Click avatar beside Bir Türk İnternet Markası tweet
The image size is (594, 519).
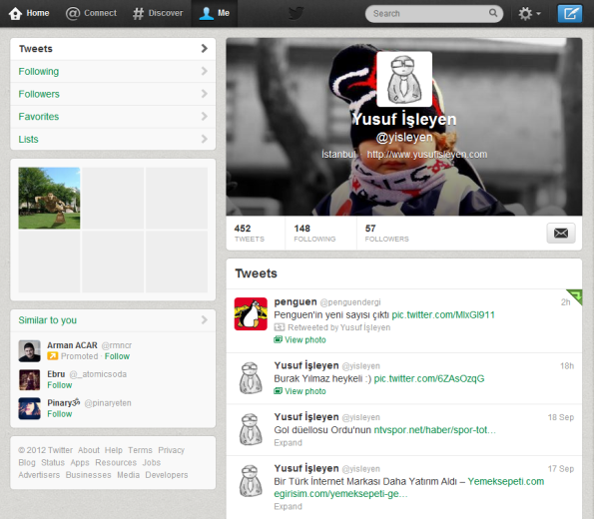tap(251, 481)
